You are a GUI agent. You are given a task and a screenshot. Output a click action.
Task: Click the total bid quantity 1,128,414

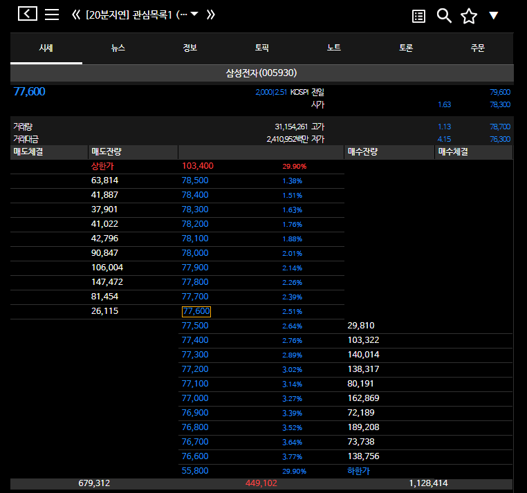[x=428, y=483]
